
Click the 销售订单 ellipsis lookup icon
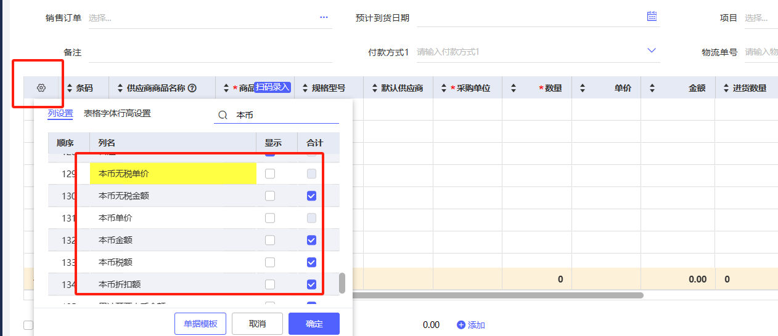pos(324,17)
